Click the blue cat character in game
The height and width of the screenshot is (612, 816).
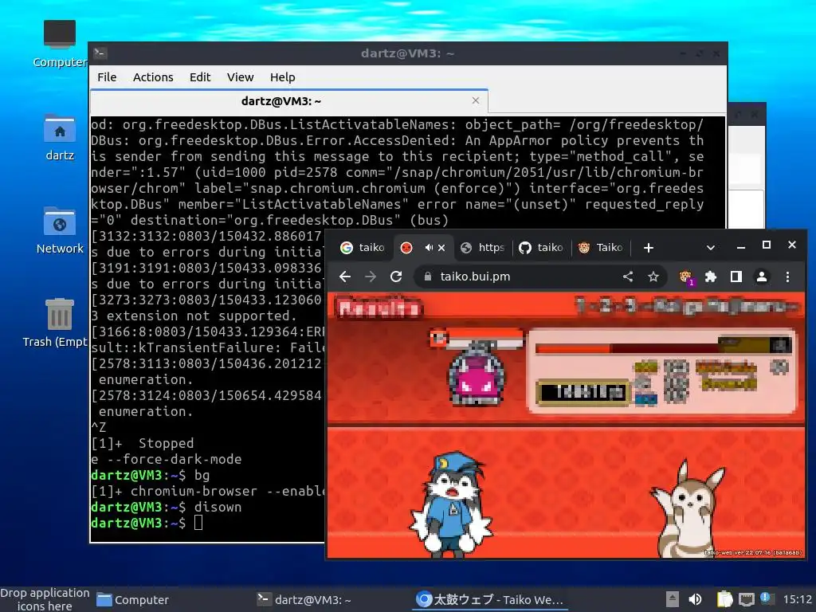coord(451,504)
